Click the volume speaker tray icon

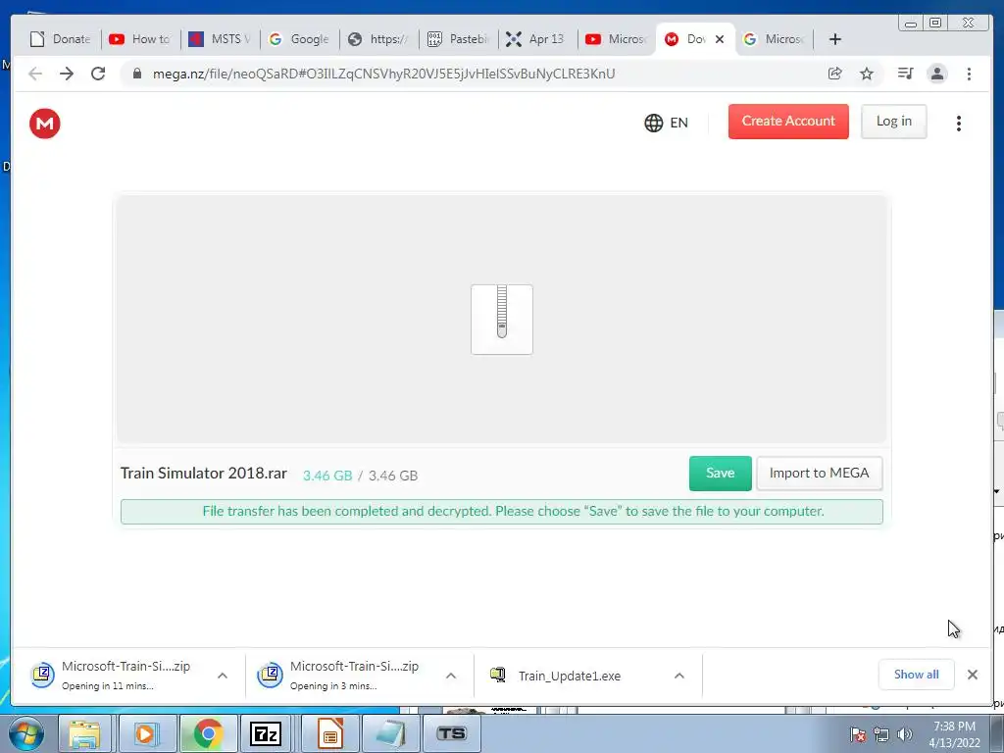coord(905,734)
